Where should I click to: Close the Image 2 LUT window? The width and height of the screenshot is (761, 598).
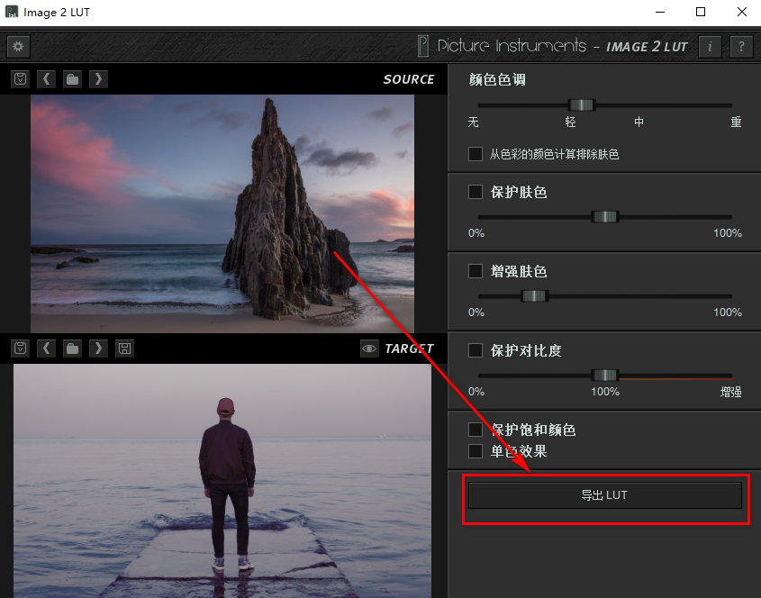click(741, 12)
